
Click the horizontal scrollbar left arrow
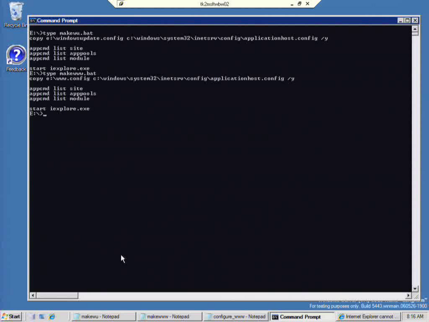tap(33, 296)
